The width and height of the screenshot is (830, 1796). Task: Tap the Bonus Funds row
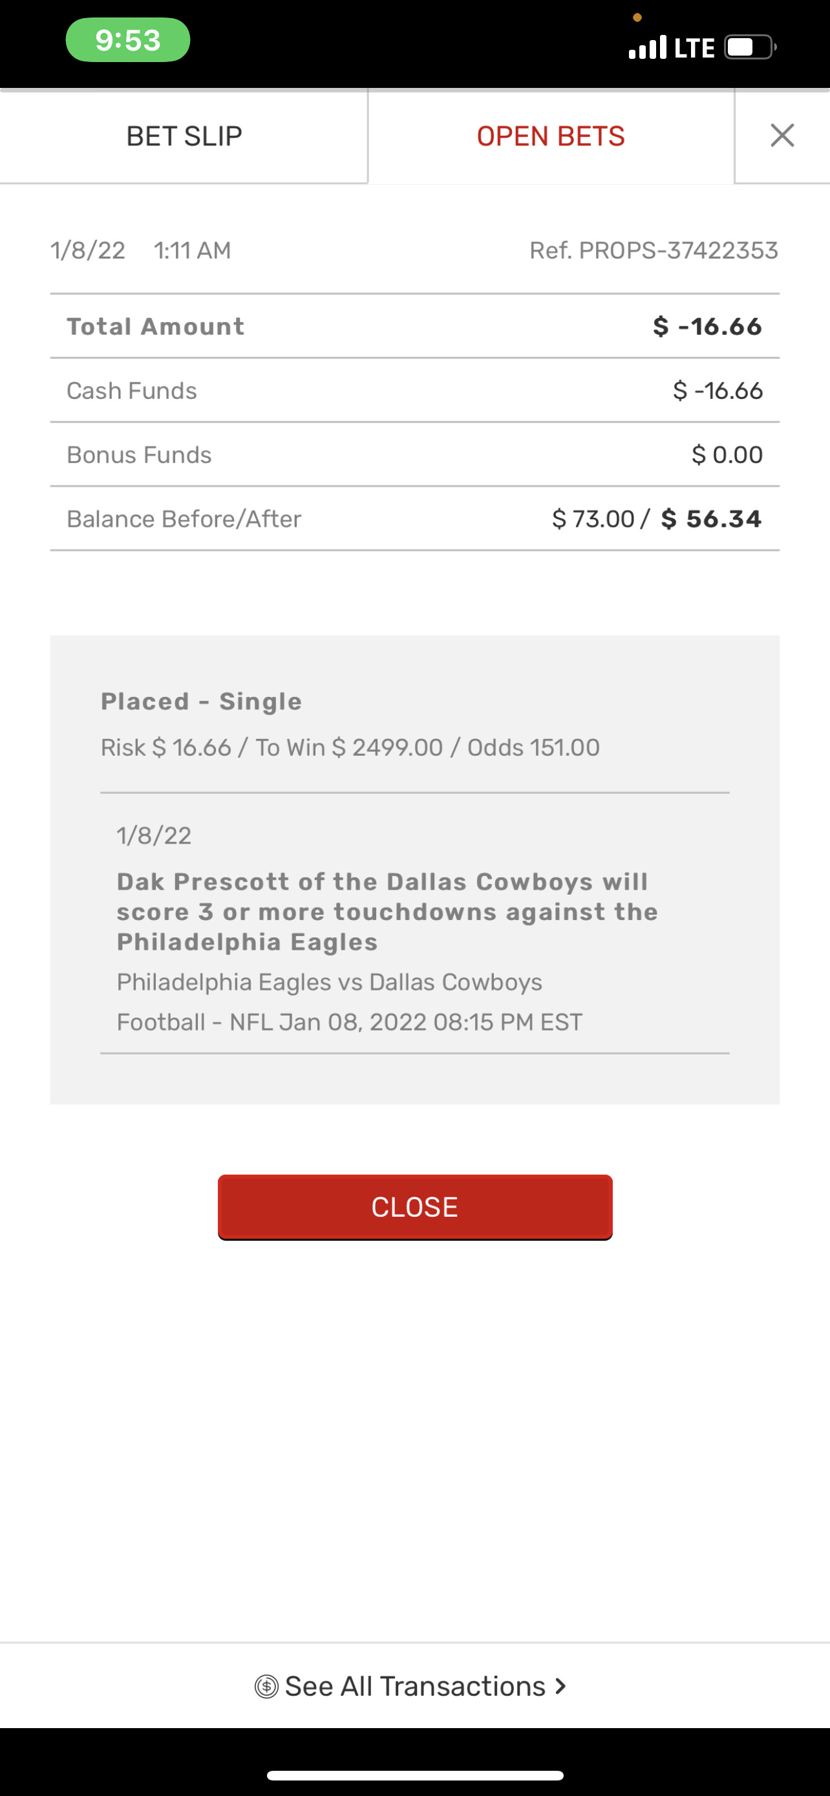click(x=414, y=454)
